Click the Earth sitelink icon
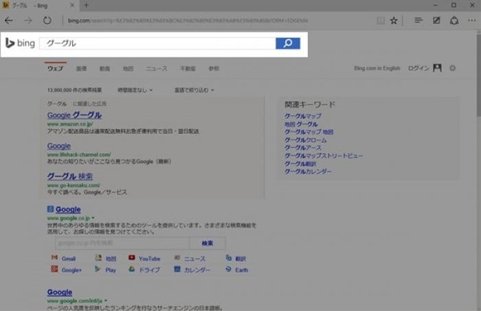 pos(228,269)
